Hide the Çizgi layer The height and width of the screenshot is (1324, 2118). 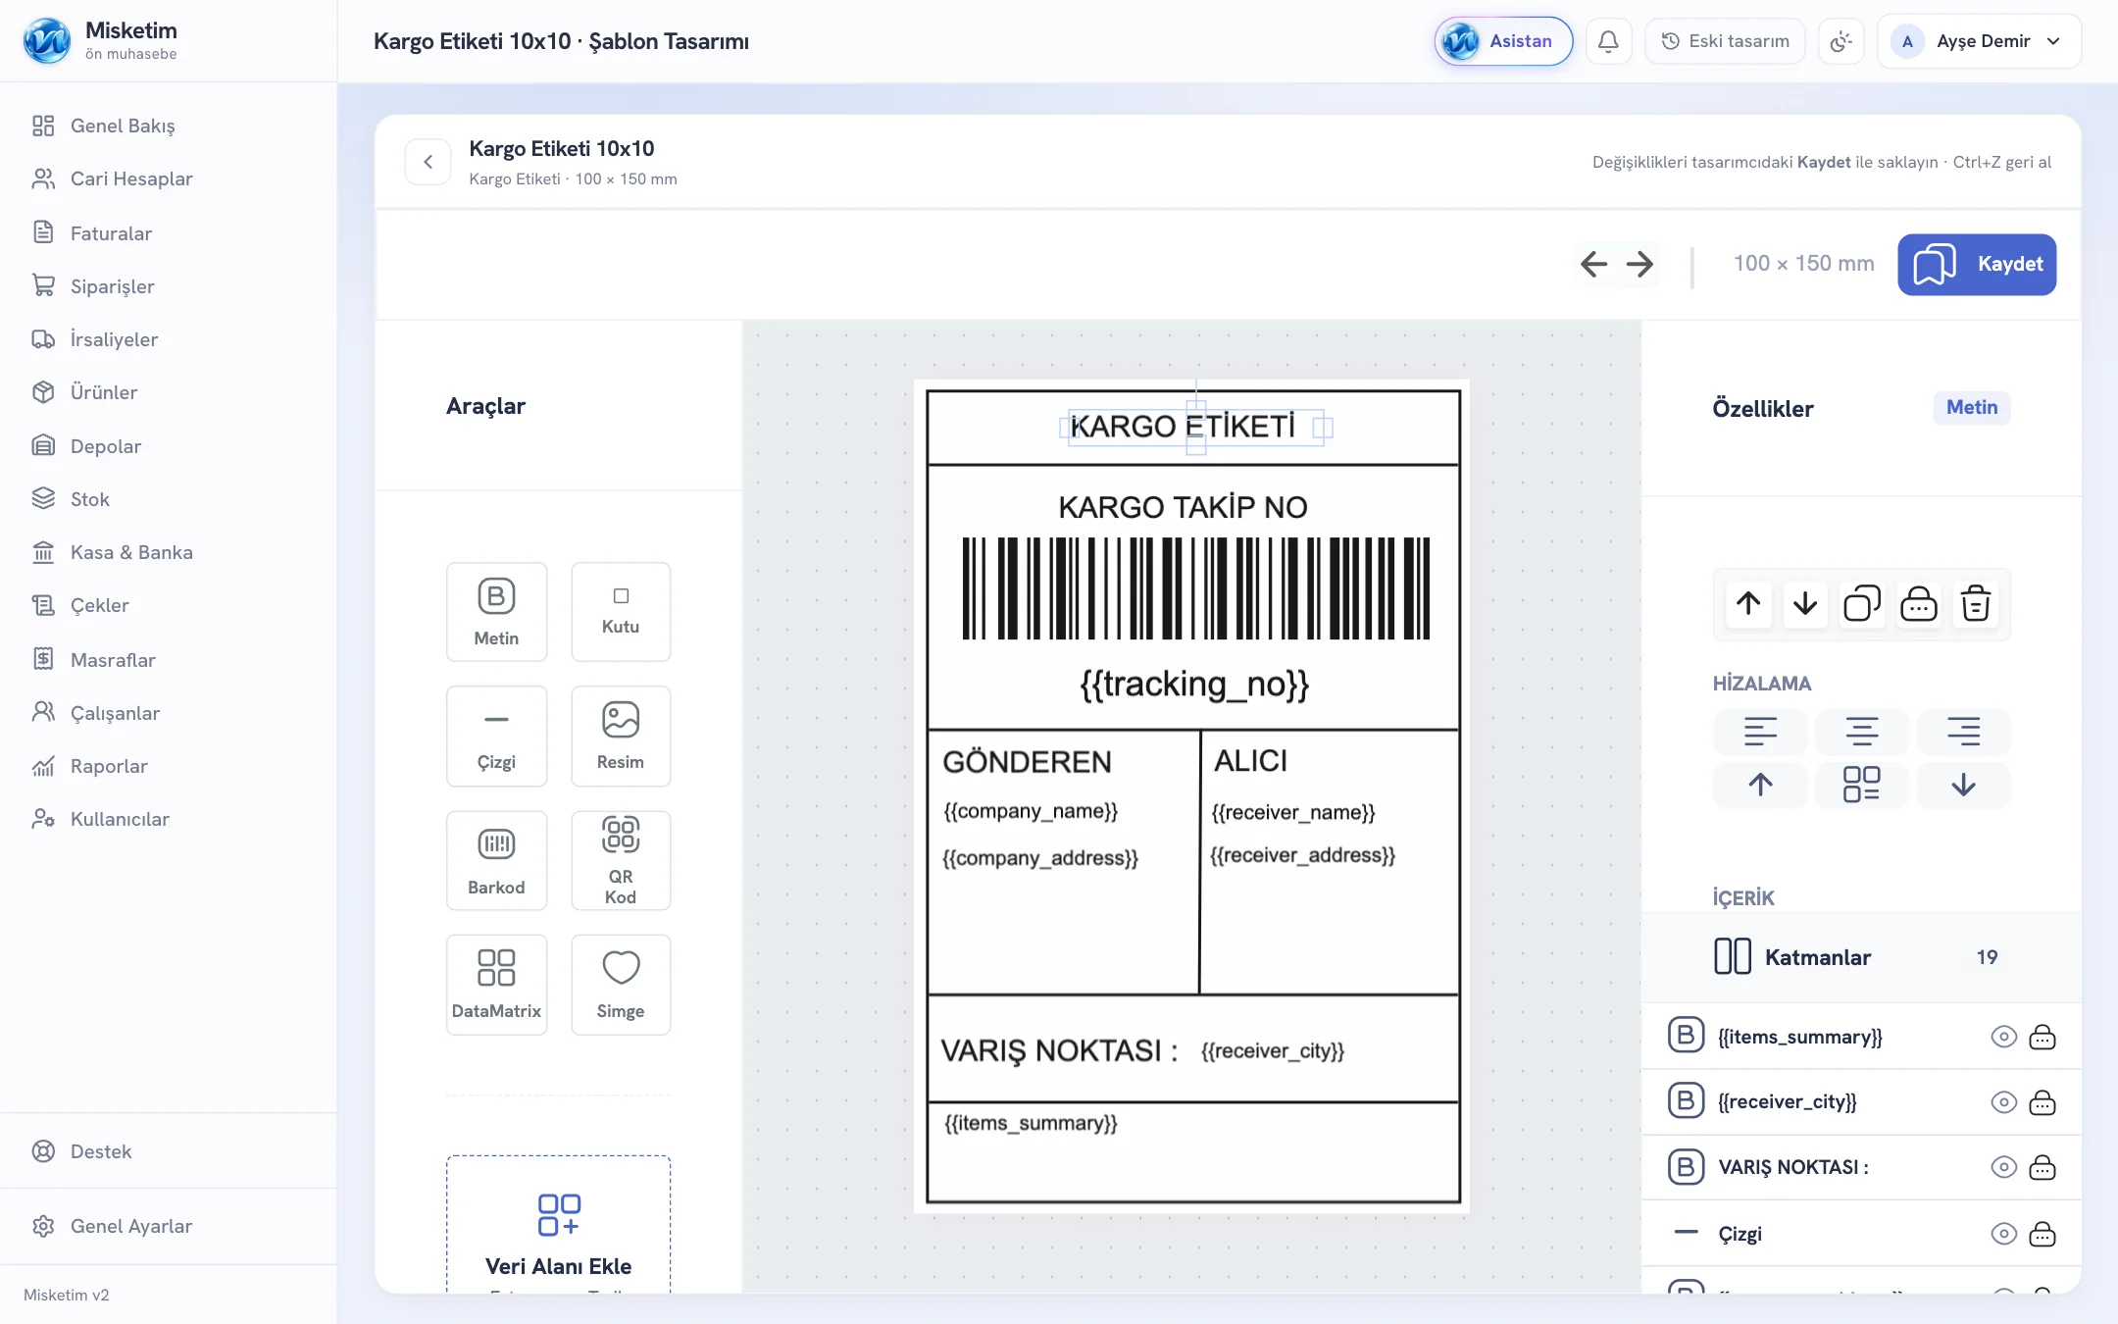(x=2003, y=1234)
